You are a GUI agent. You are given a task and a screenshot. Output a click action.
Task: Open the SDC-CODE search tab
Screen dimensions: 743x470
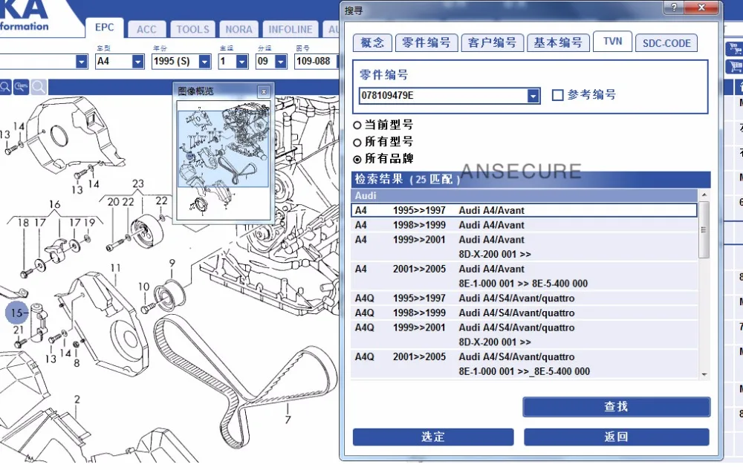(666, 43)
